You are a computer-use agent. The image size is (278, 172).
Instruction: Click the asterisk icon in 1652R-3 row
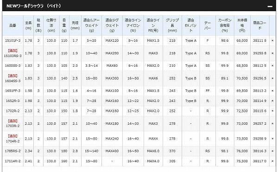tap(272, 101)
